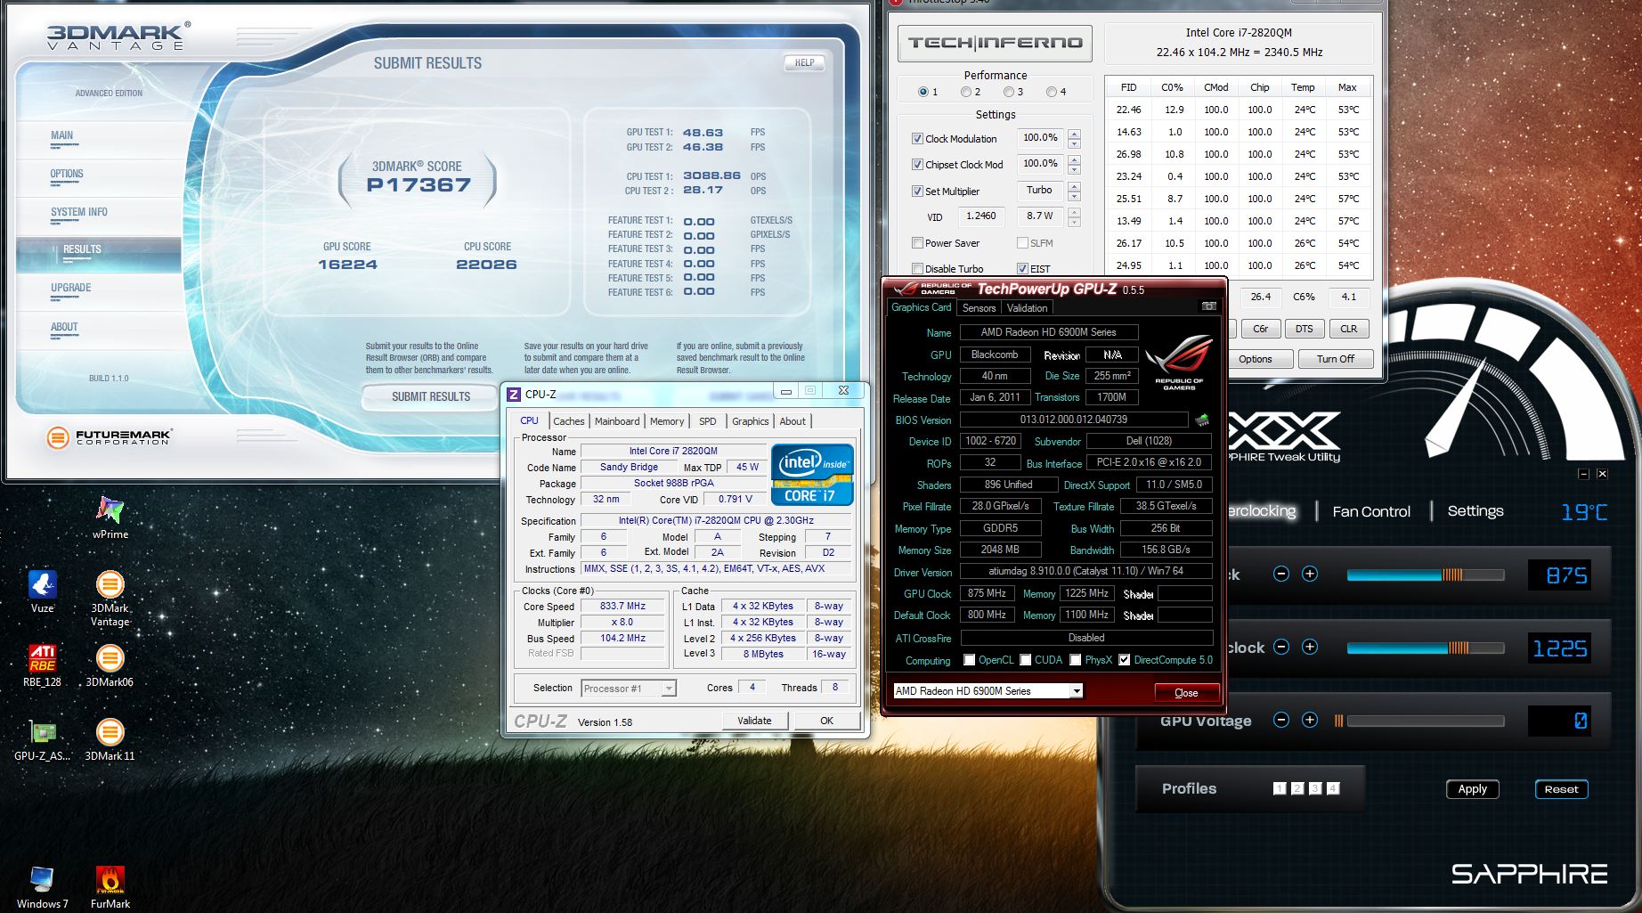Open Validation tab in GPU-Z

(x=1027, y=308)
